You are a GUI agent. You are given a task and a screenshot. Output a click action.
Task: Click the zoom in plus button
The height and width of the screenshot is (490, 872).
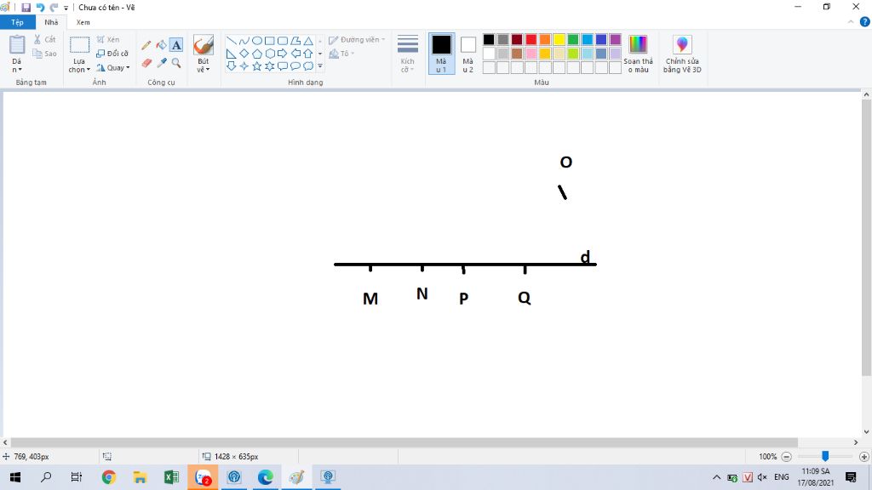(864, 457)
